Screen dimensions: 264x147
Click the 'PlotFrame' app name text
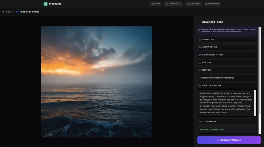tap(55, 4)
